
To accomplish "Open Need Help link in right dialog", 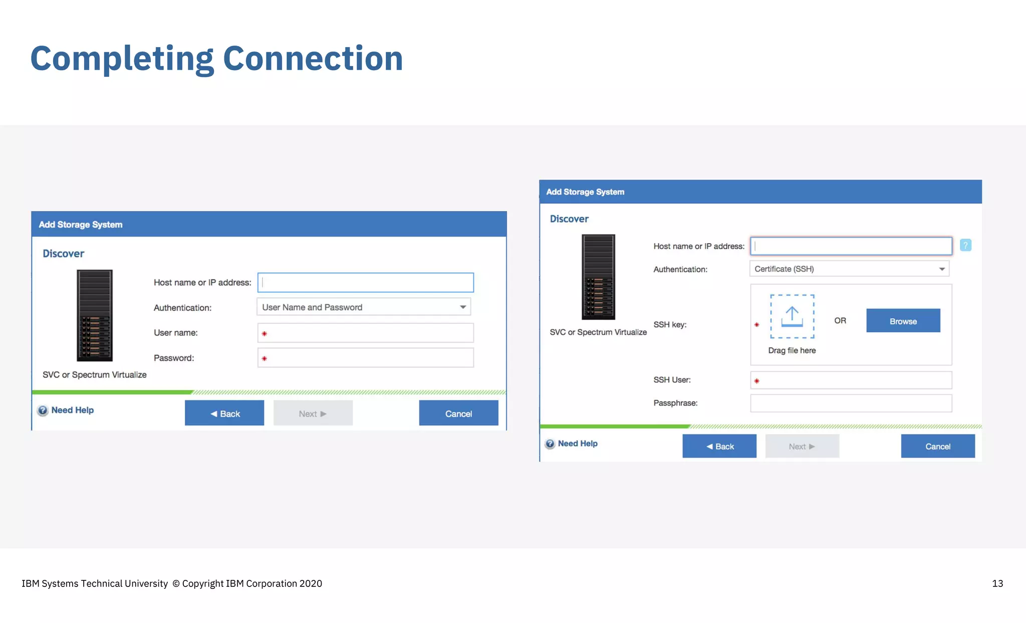I will point(578,444).
